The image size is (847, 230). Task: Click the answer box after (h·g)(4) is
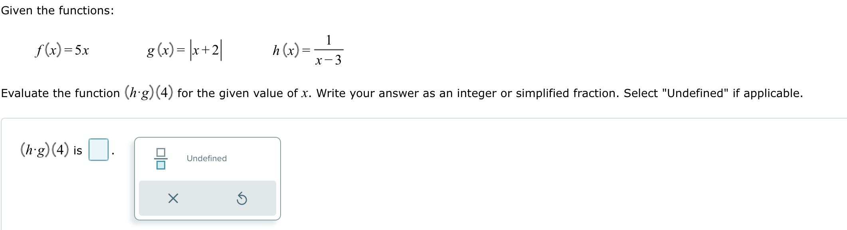point(99,150)
